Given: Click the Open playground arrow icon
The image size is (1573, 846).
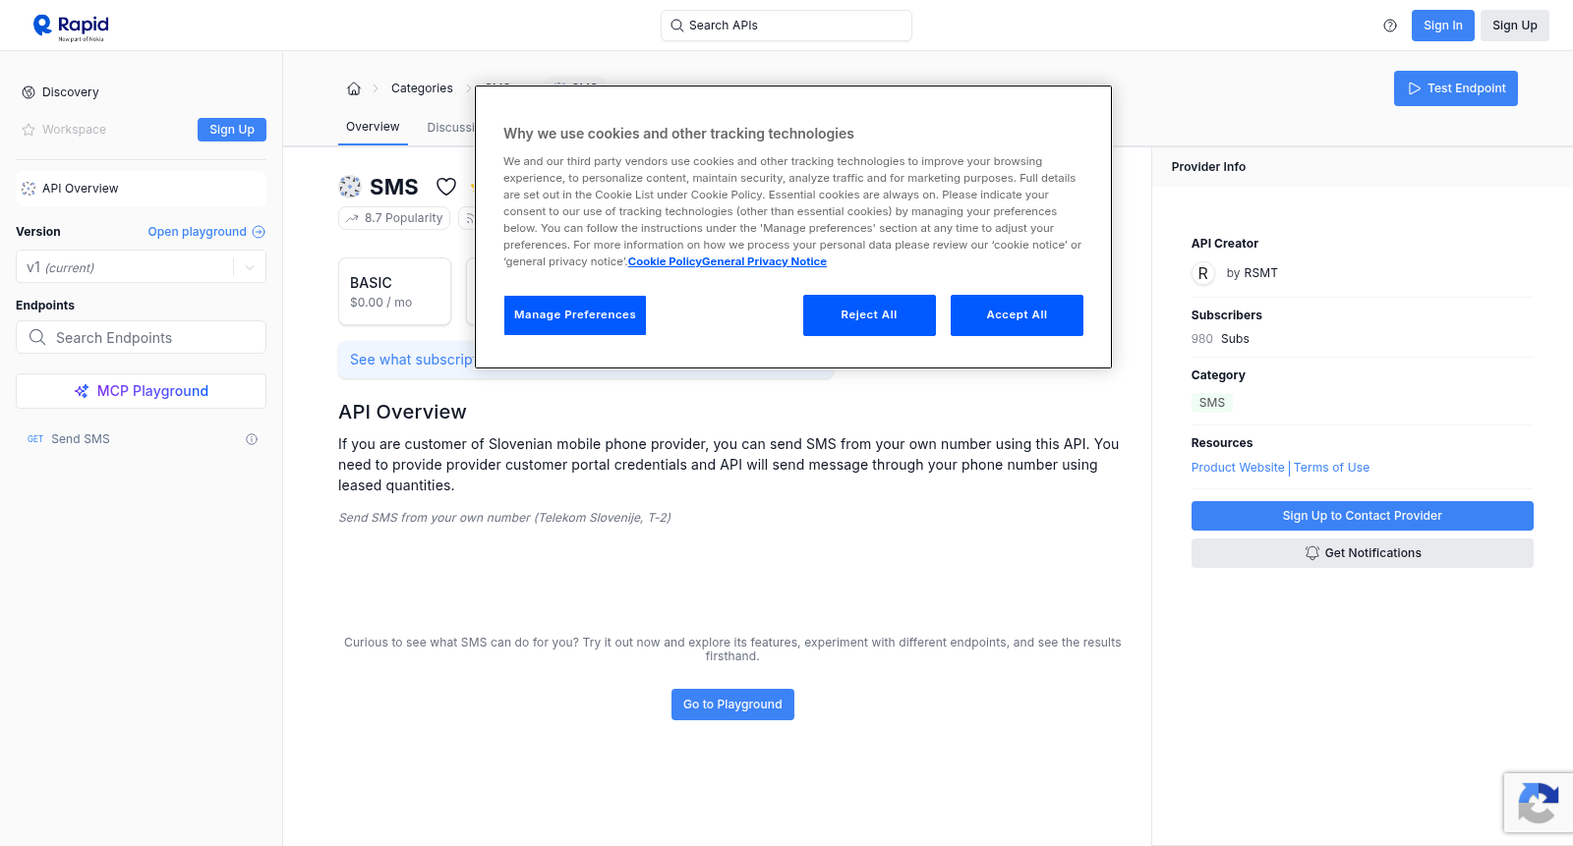Looking at the screenshot, I should pyautogui.click(x=259, y=232).
